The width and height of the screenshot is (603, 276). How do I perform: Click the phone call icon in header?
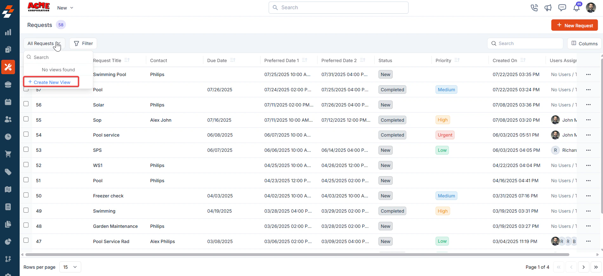534,8
